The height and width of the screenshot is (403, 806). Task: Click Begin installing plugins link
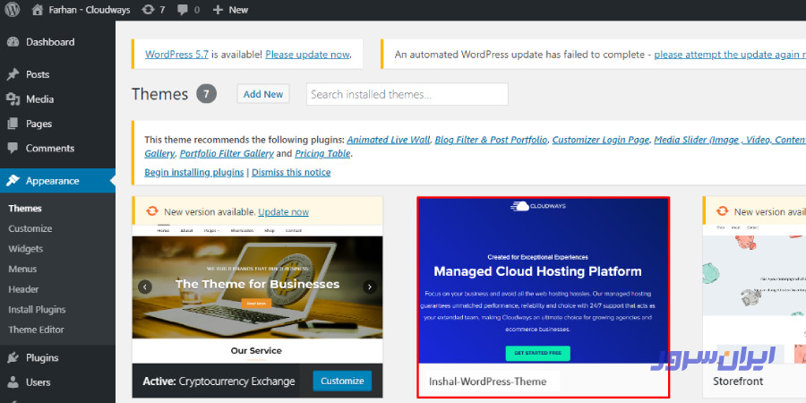(x=194, y=172)
